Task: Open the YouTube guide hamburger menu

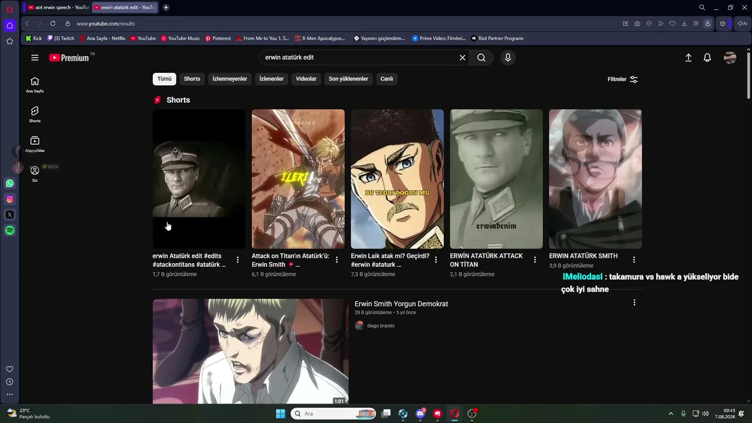Action: coord(35,58)
